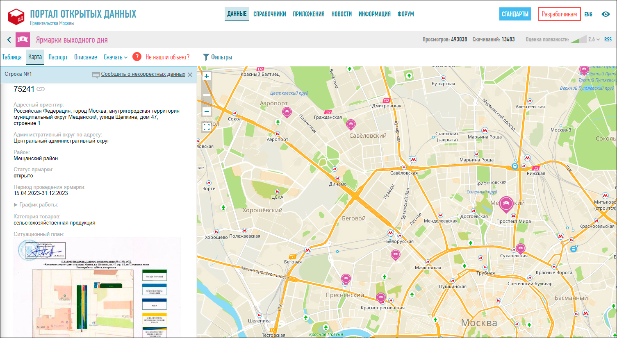Open the Справочники menu
617x338 pixels.
(x=269, y=14)
